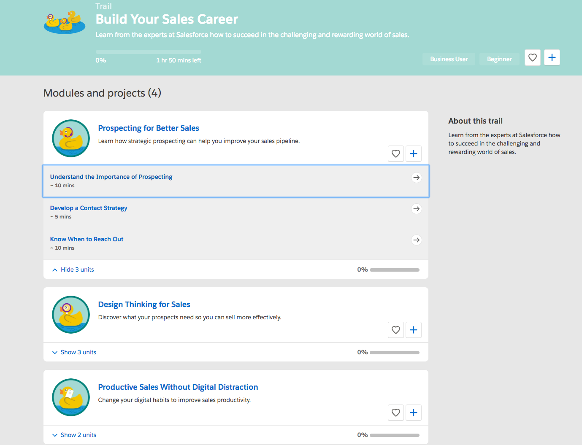Screen dimensions: 582x445
Task: Expand Show 2 units under Productive Sales
Action: (x=74, y=435)
